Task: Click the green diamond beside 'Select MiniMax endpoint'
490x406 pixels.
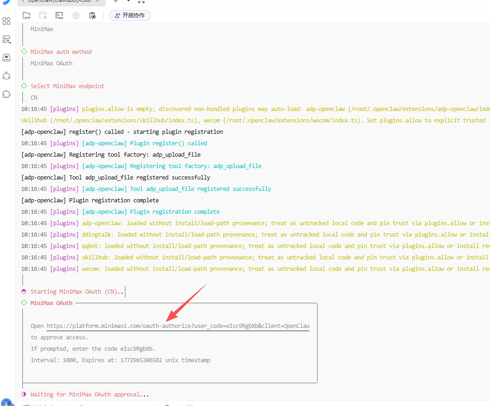Action: click(24, 86)
